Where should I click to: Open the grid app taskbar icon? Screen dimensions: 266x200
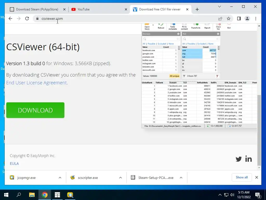point(57,195)
